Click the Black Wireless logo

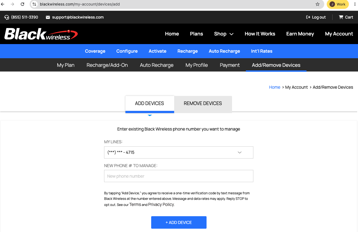[x=41, y=34]
